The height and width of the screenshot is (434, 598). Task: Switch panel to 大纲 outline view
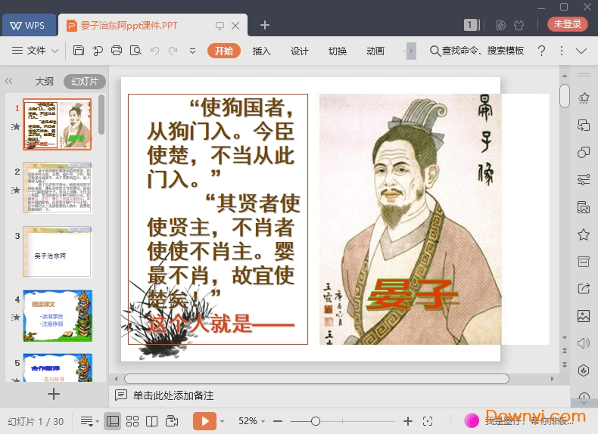point(44,82)
